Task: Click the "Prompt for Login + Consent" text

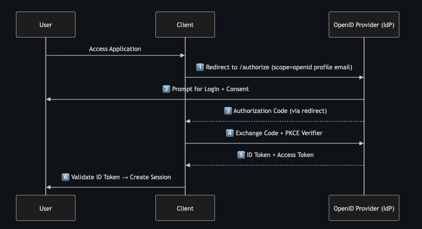Action: pyautogui.click(x=210, y=89)
